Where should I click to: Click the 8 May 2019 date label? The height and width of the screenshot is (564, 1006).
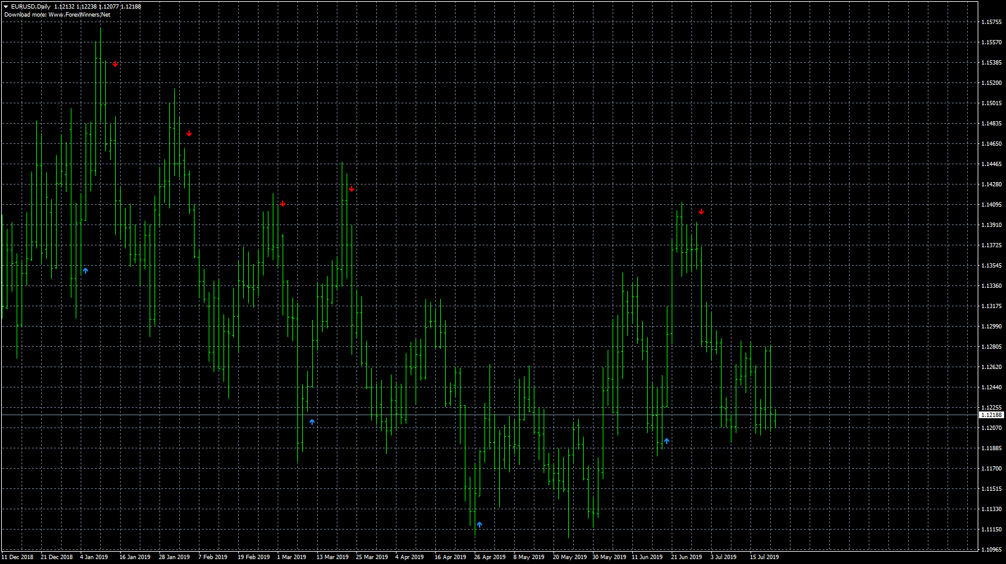529,557
